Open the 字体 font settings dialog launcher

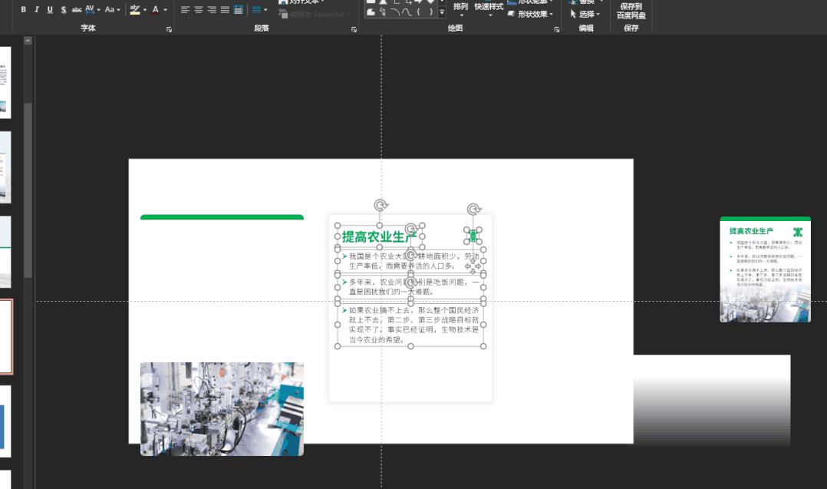point(168,29)
